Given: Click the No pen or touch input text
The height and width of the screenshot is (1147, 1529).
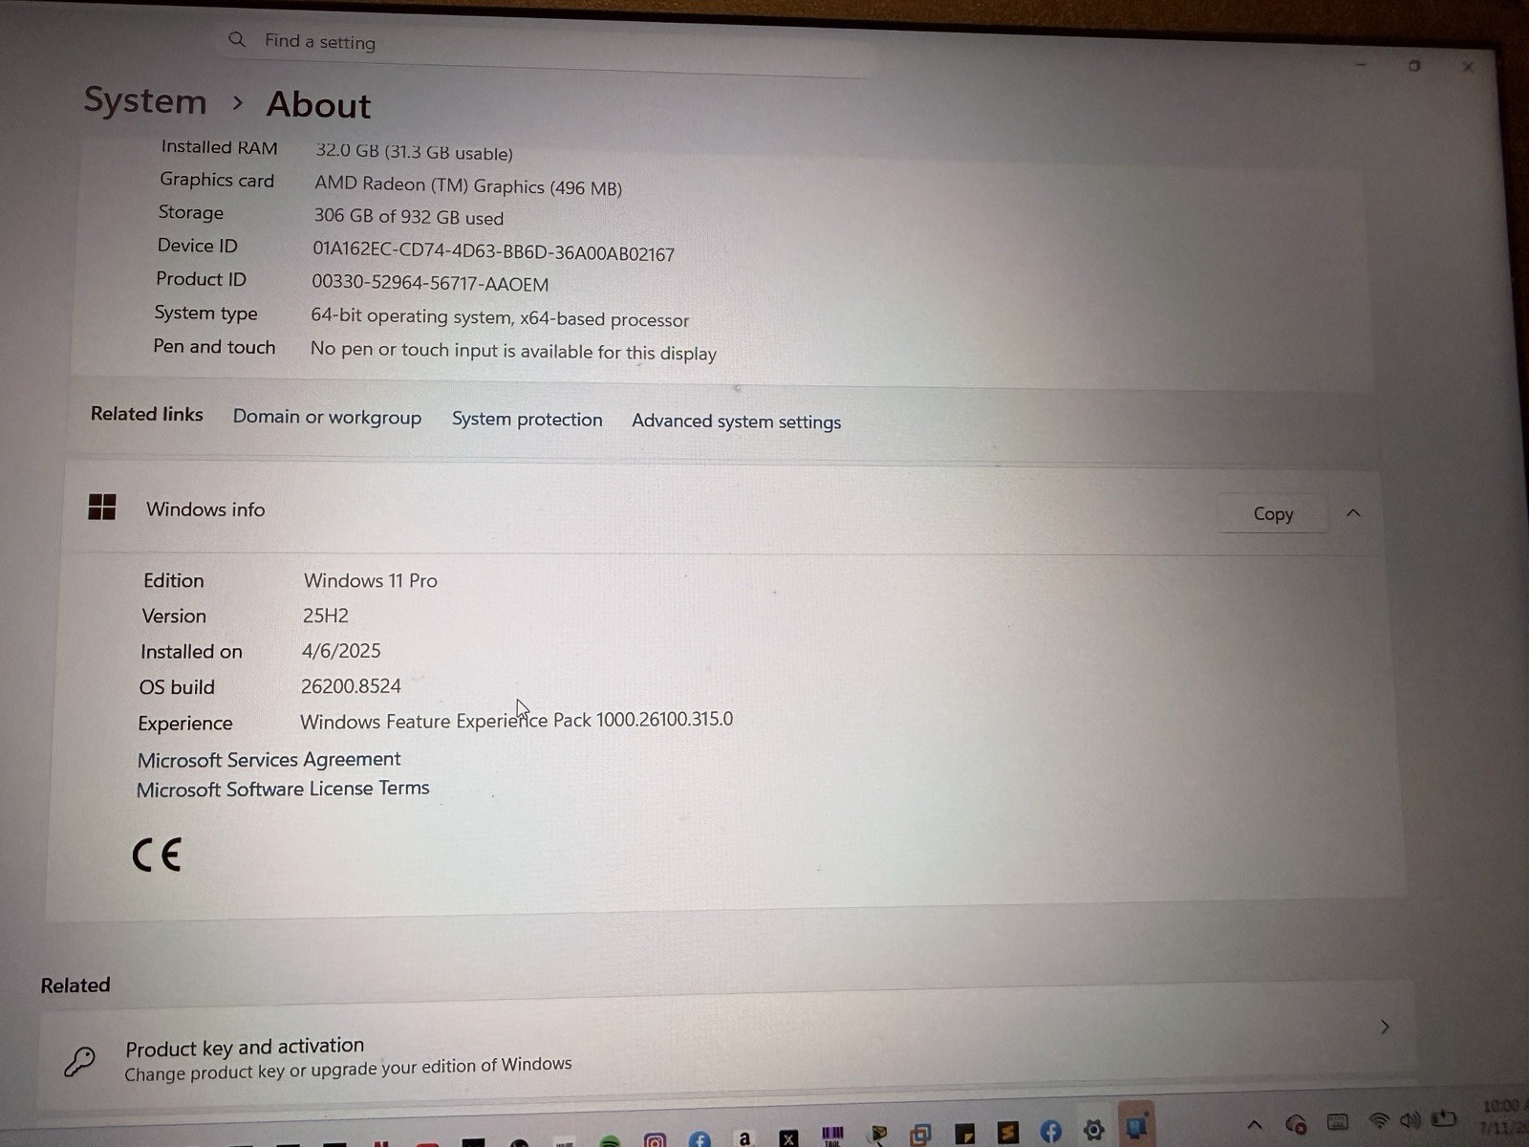Looking at the screenshot, I should (513, 351).
